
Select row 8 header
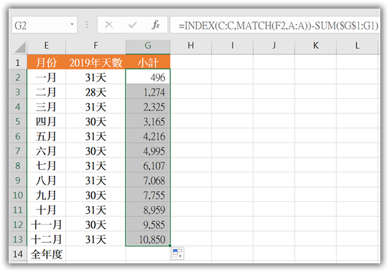coord(18,166)
